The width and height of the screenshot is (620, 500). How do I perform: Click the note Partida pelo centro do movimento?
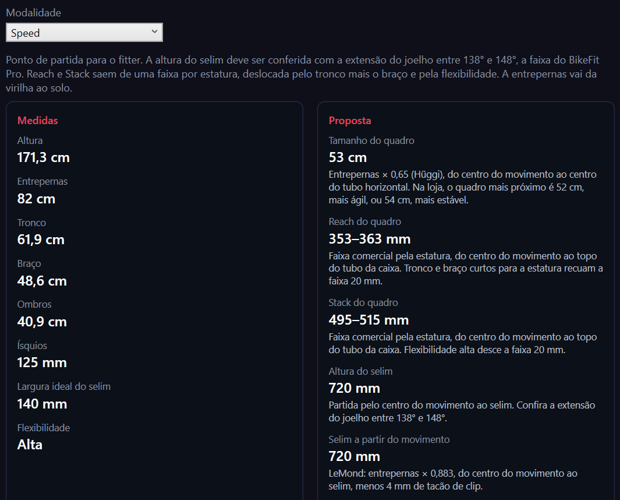point(462,412)
